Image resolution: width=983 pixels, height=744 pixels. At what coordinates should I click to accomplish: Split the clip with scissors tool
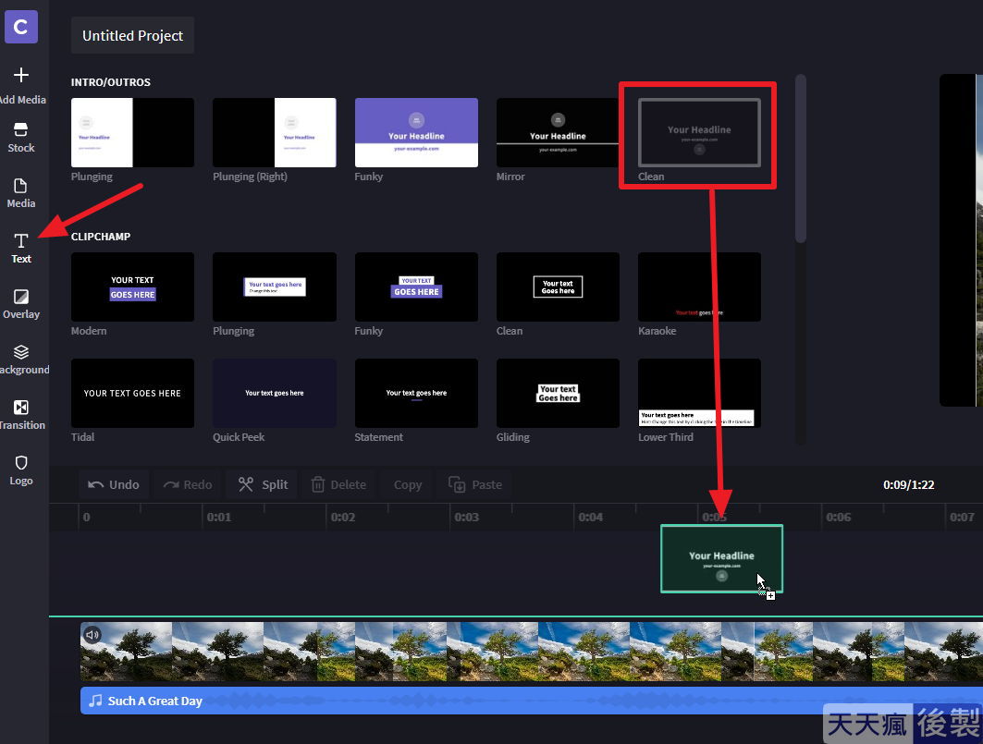(x=263, y=484)
